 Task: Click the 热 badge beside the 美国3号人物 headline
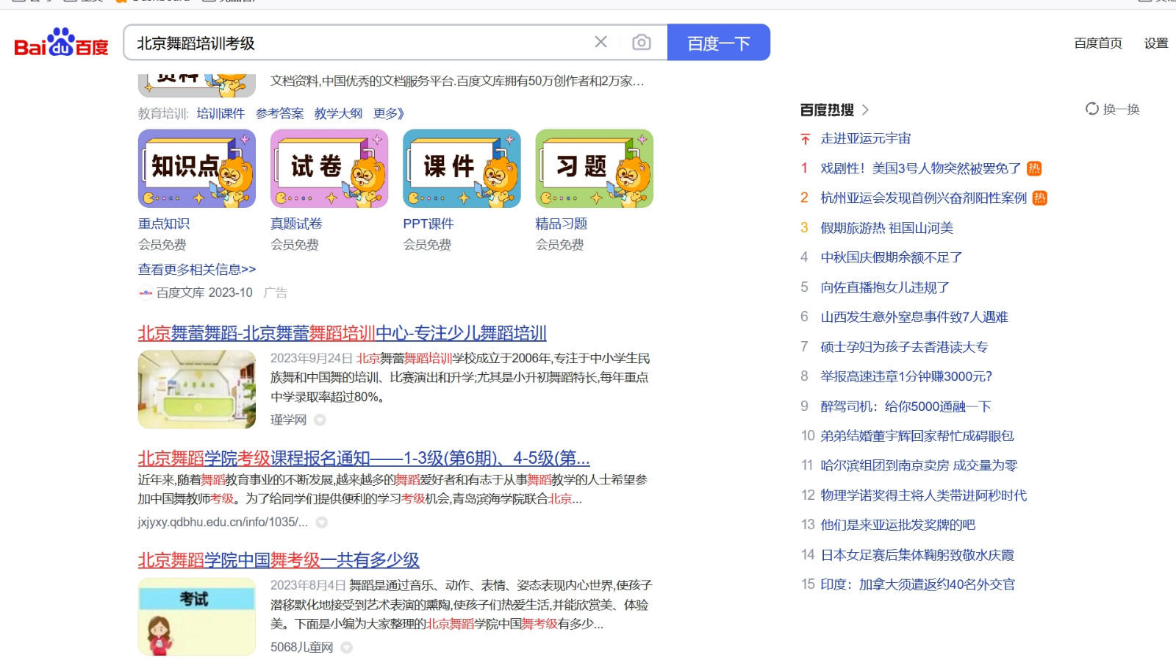(1034, 168)
